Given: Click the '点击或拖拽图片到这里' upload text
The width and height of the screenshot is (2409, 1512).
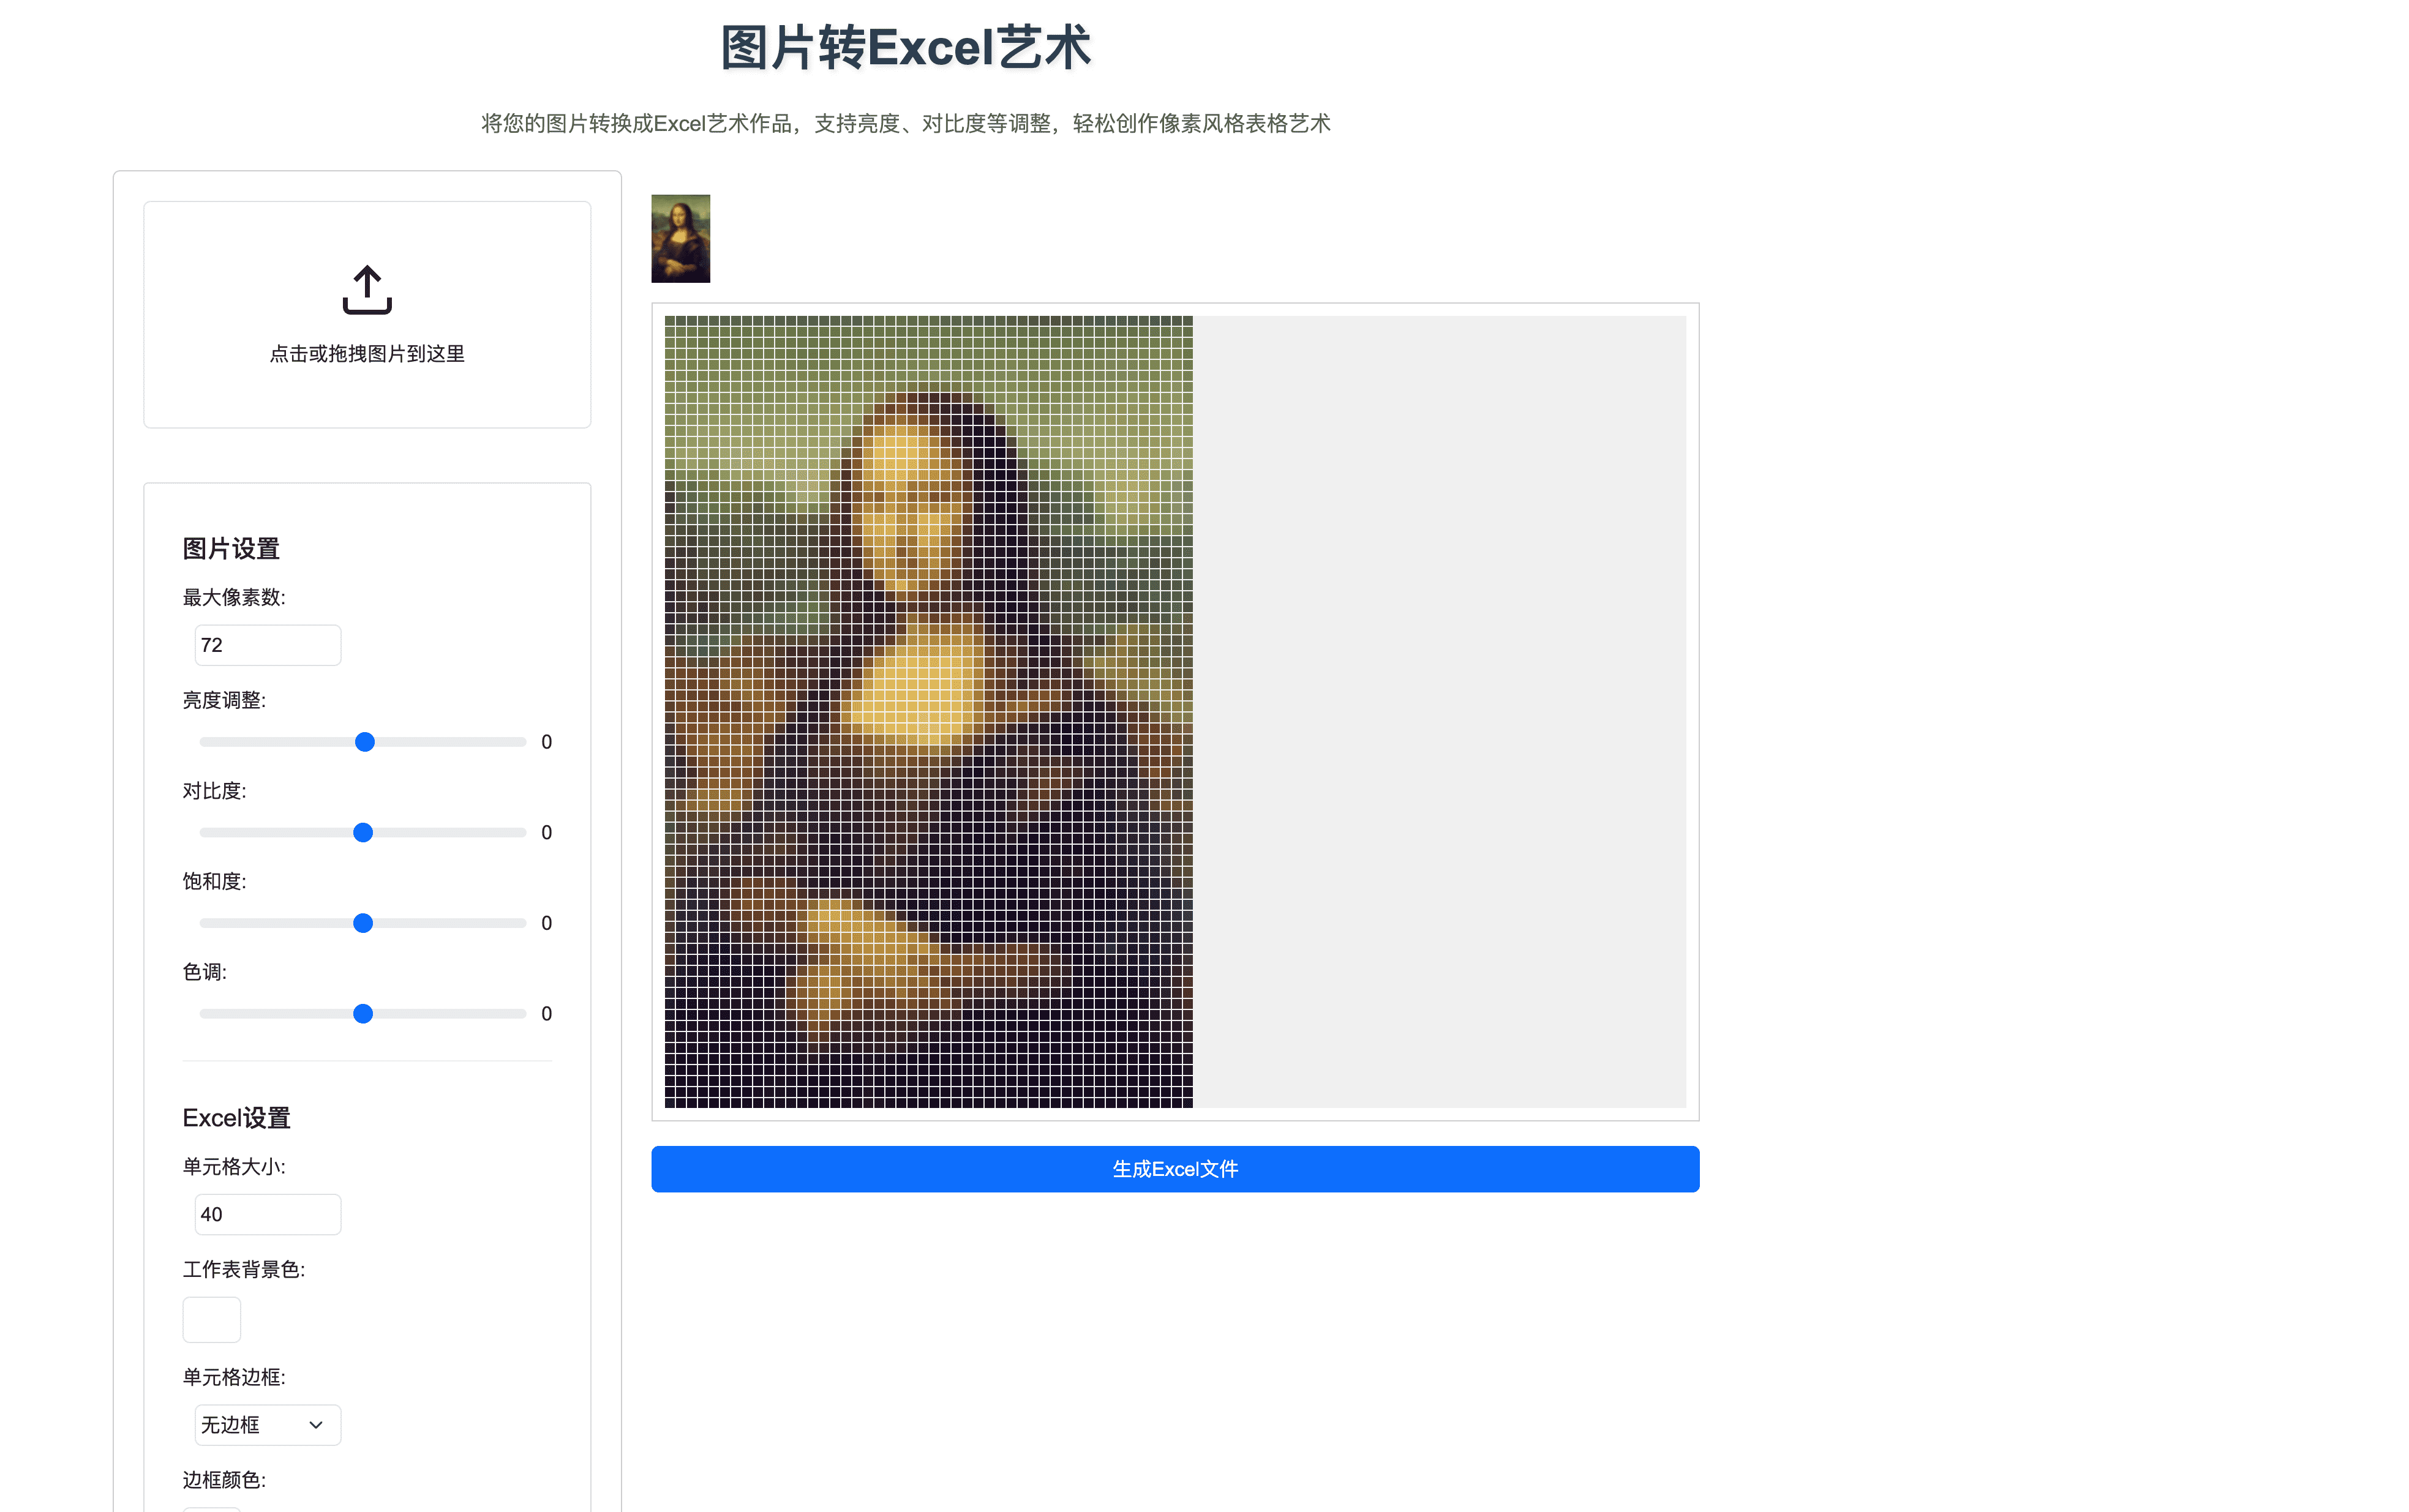Looking at the screenshot, I should 367,354.
